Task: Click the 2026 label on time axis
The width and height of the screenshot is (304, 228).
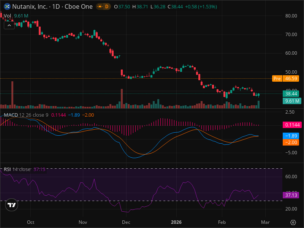Action: pyautogui.click(x=176, y=222)
